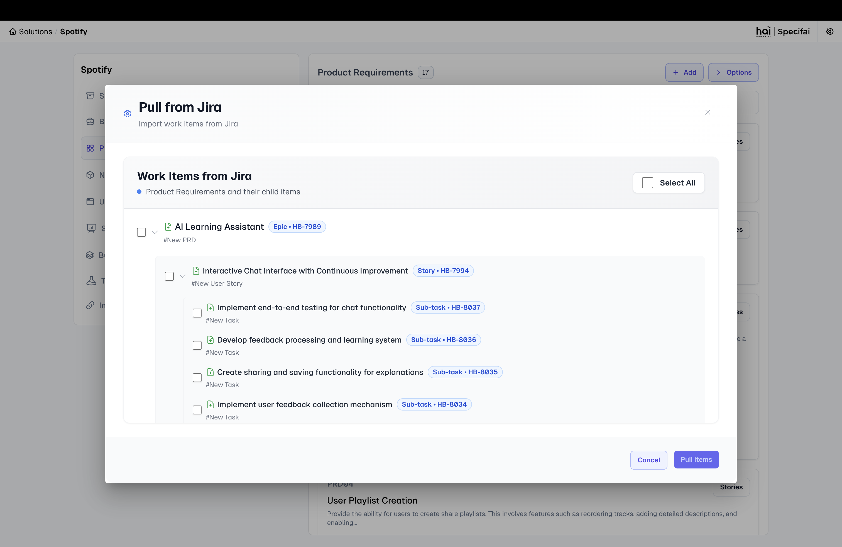The height and width of the screenshot is (547, 842).
Task: Click the cube icon in Spotify sidebar
Action: tap(90, 175)
